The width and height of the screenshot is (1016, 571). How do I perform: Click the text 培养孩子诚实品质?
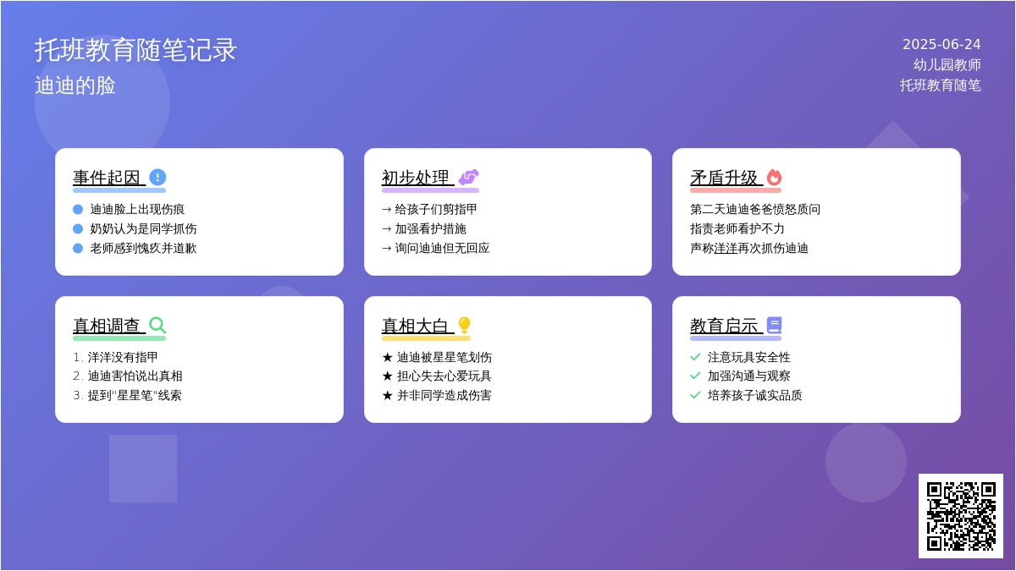click(x=755, y=395)
